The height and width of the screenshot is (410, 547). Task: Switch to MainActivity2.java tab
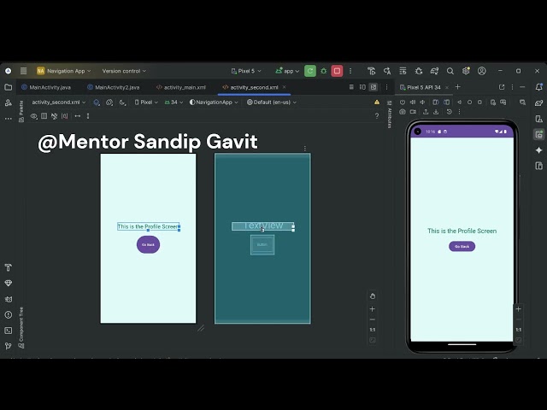click(114, 87)
